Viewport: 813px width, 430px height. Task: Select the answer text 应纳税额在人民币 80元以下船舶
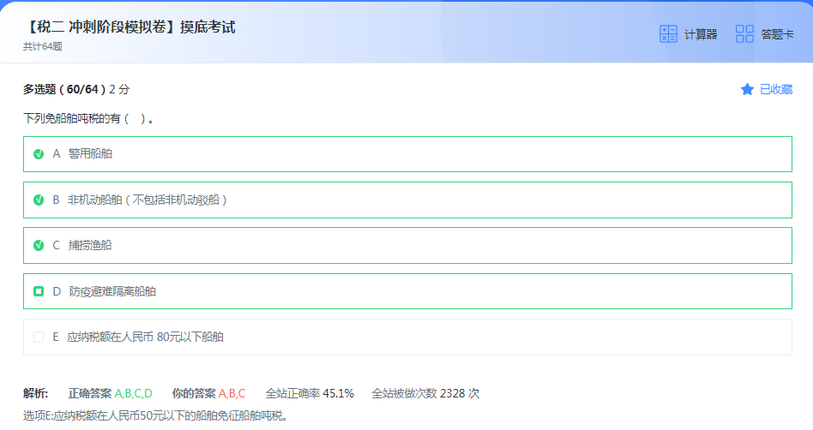(x=145, y=337)
